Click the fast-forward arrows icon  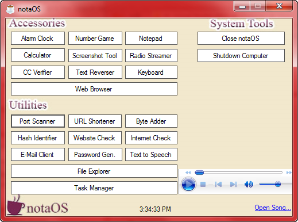289,173
